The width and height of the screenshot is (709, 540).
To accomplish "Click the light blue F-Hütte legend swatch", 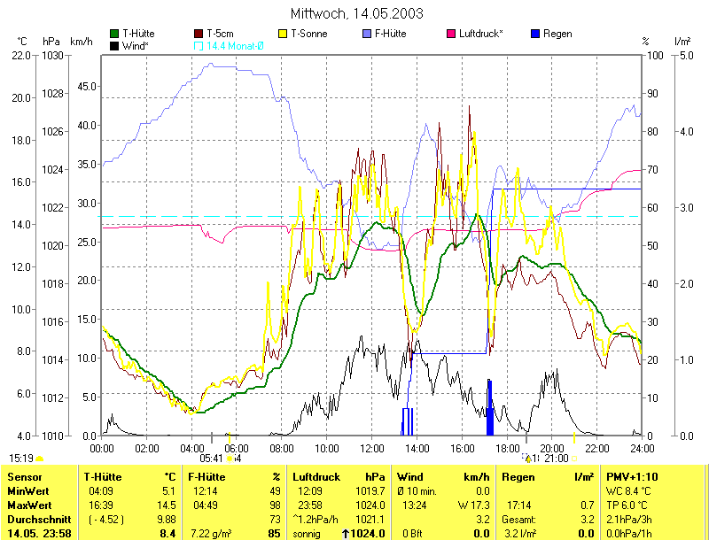I will pyautogui.click(x=366, y=34).
